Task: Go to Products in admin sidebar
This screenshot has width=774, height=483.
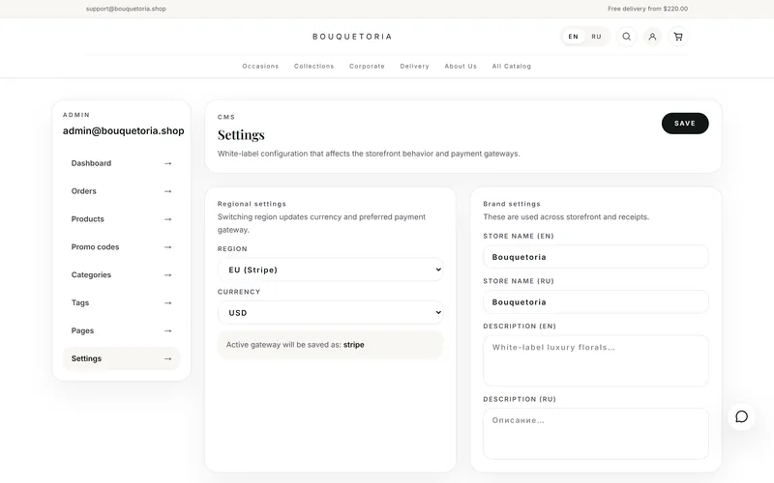Action: [122, 219]
